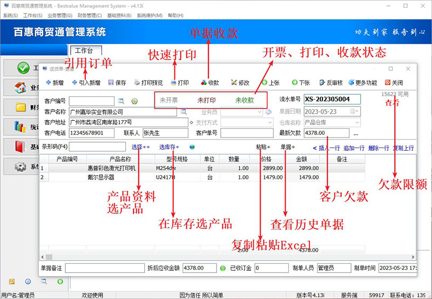This screenshot has width=432, height=299.
Task: Click the blue clock icon at bottom
Action: 28,281
